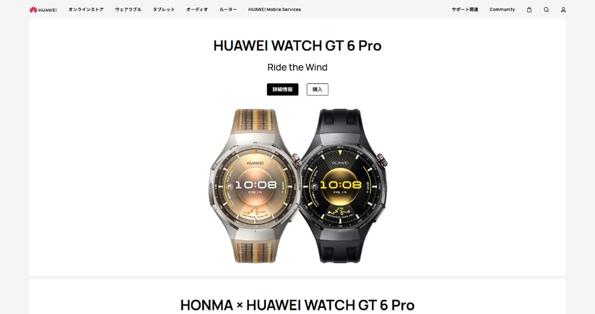Click the 購入 button

(x=317, y=90)
